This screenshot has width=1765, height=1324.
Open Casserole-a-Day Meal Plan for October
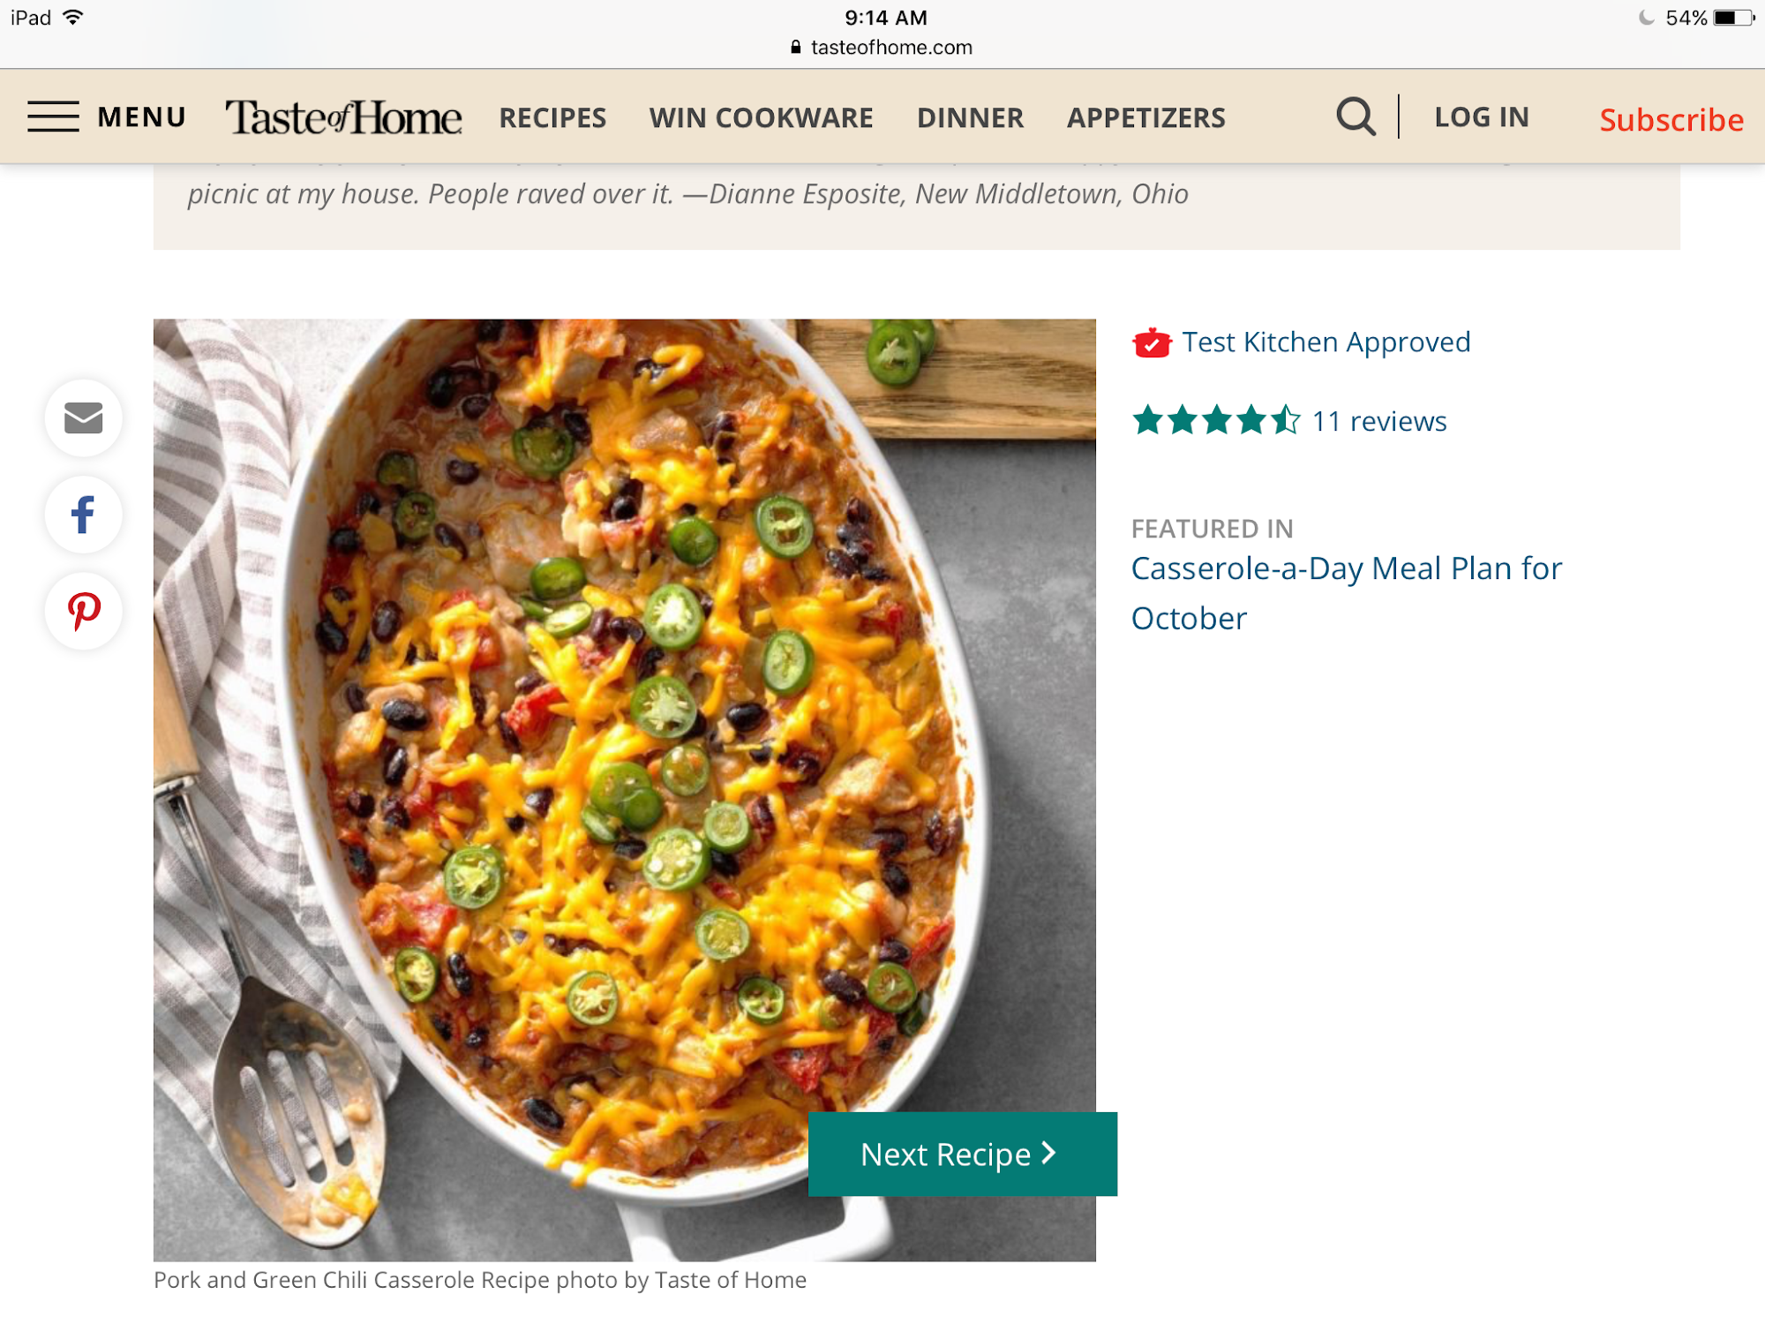point(1347,593)
